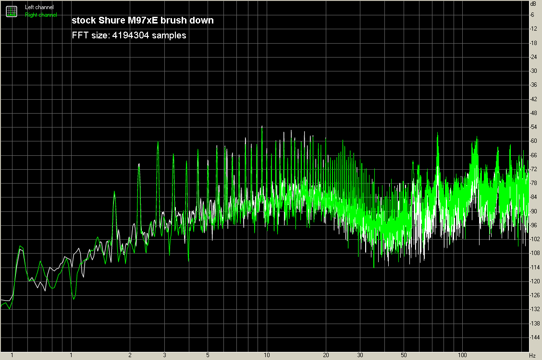The image size is (542, 360).
Task: Click the -60 dB axis label
Action: coord(534,141)
